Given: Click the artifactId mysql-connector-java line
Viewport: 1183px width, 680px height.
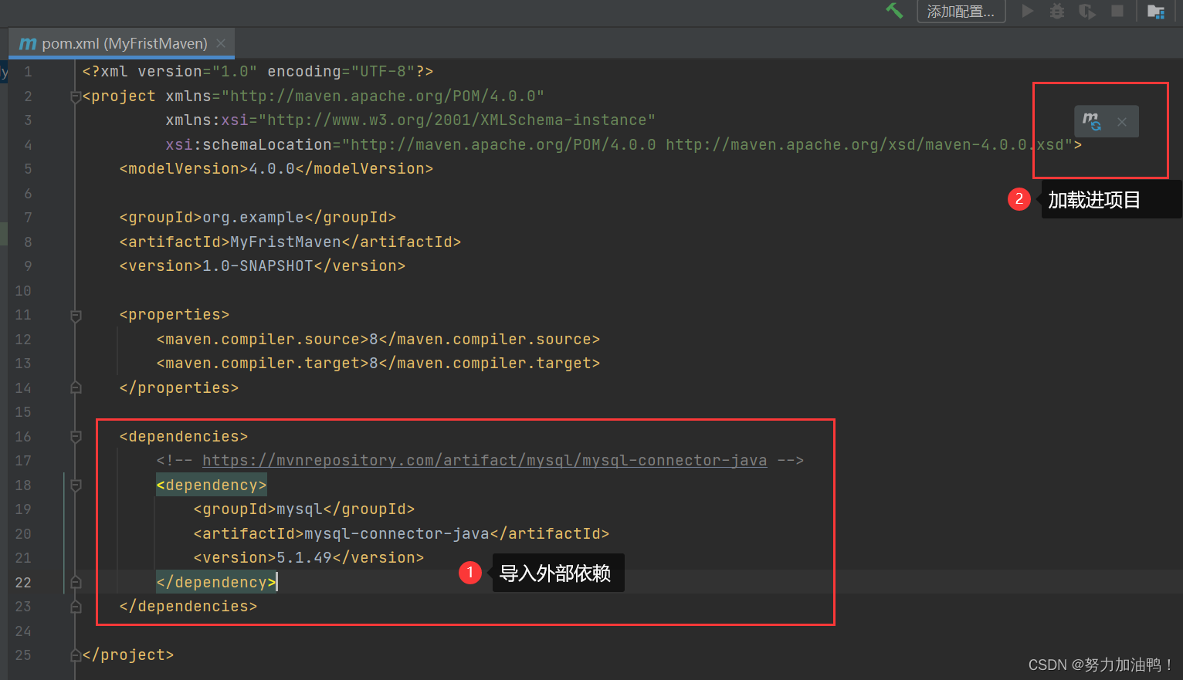Looking at the screenshot, I should (401, 534).
